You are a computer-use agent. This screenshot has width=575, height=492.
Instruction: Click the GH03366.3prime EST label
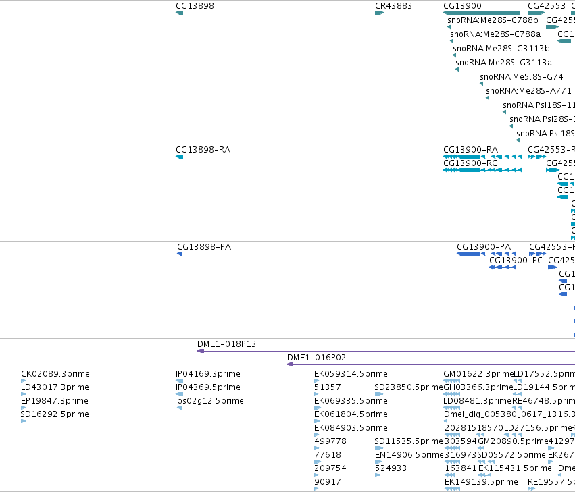pyautogui.click(x=478, y=387)
